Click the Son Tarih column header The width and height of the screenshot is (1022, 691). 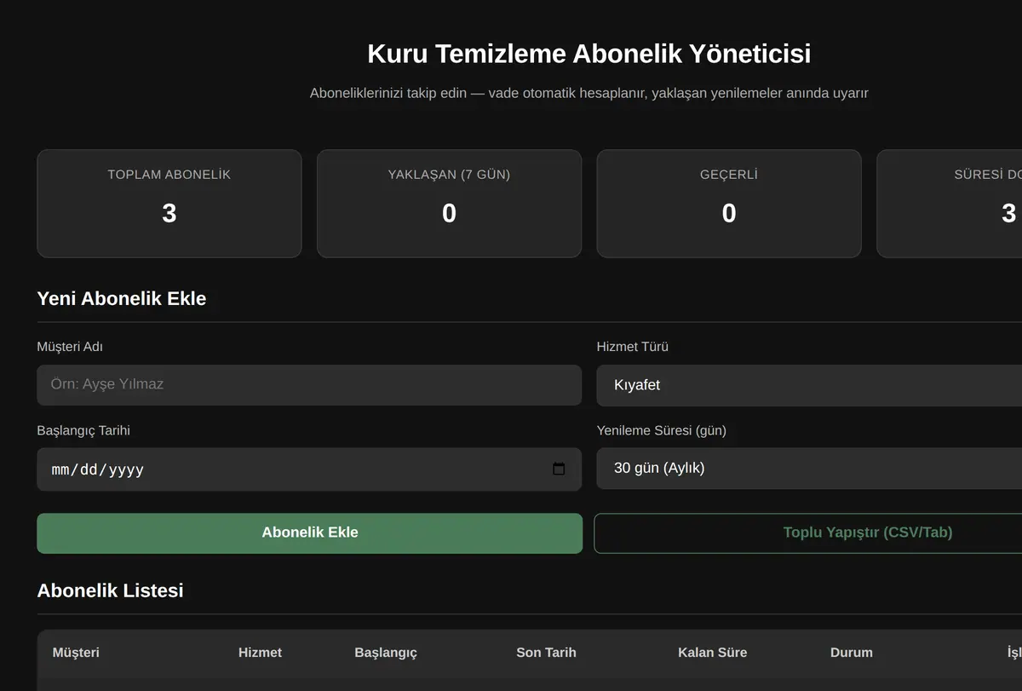(x=546, y=653)
